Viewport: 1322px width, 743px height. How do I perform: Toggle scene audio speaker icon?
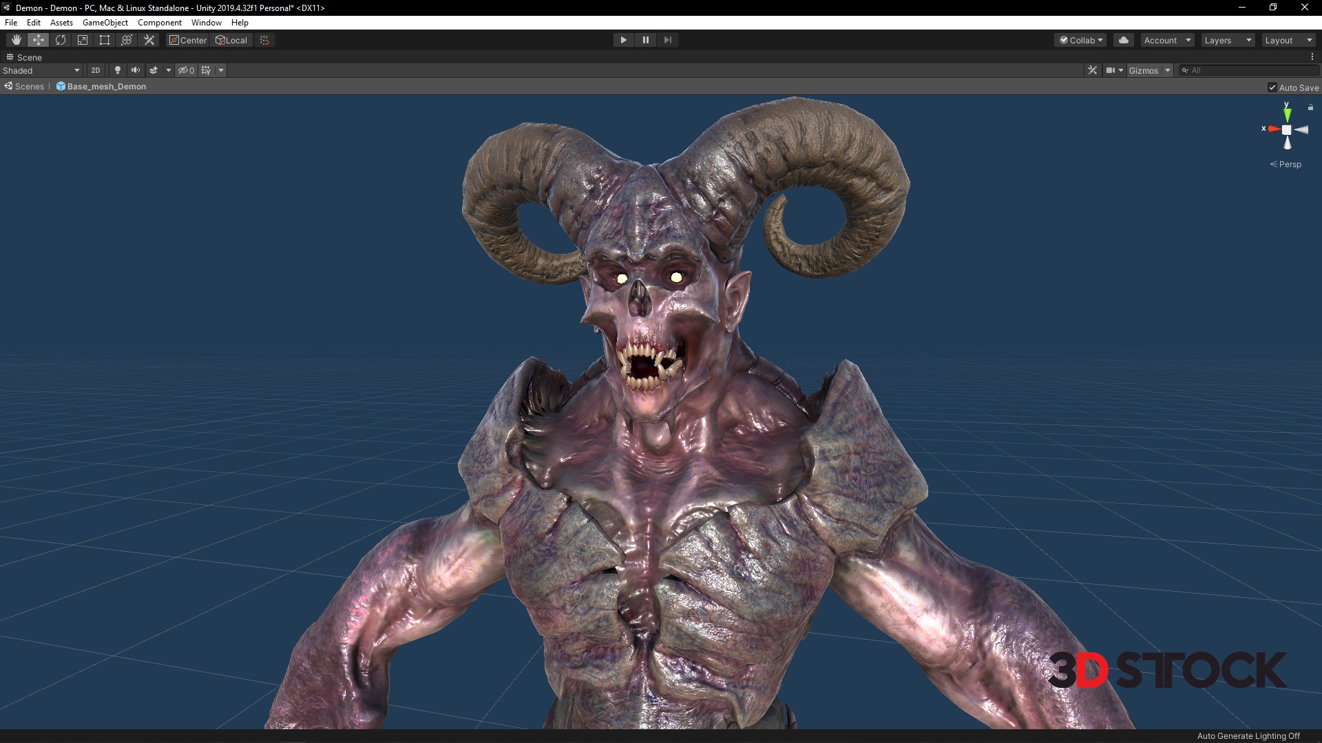tap(135, 70)
